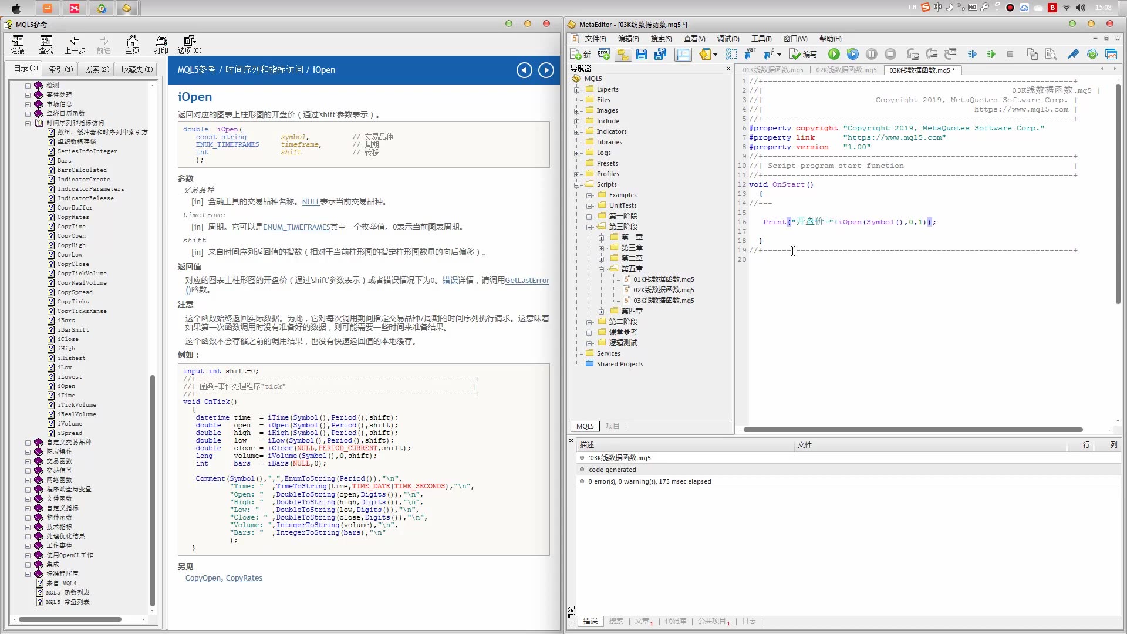
Task: Open the 调试(D) menu
Action: click(x=728, y=39)
